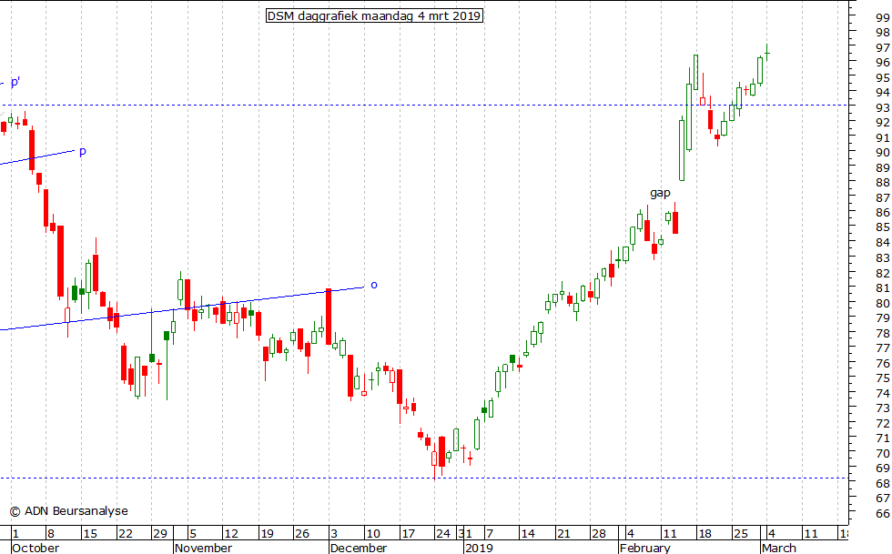Click the '18' date label in February
Image resolution: width=892 pixels, height=554 pixels.
coord(704,533)
